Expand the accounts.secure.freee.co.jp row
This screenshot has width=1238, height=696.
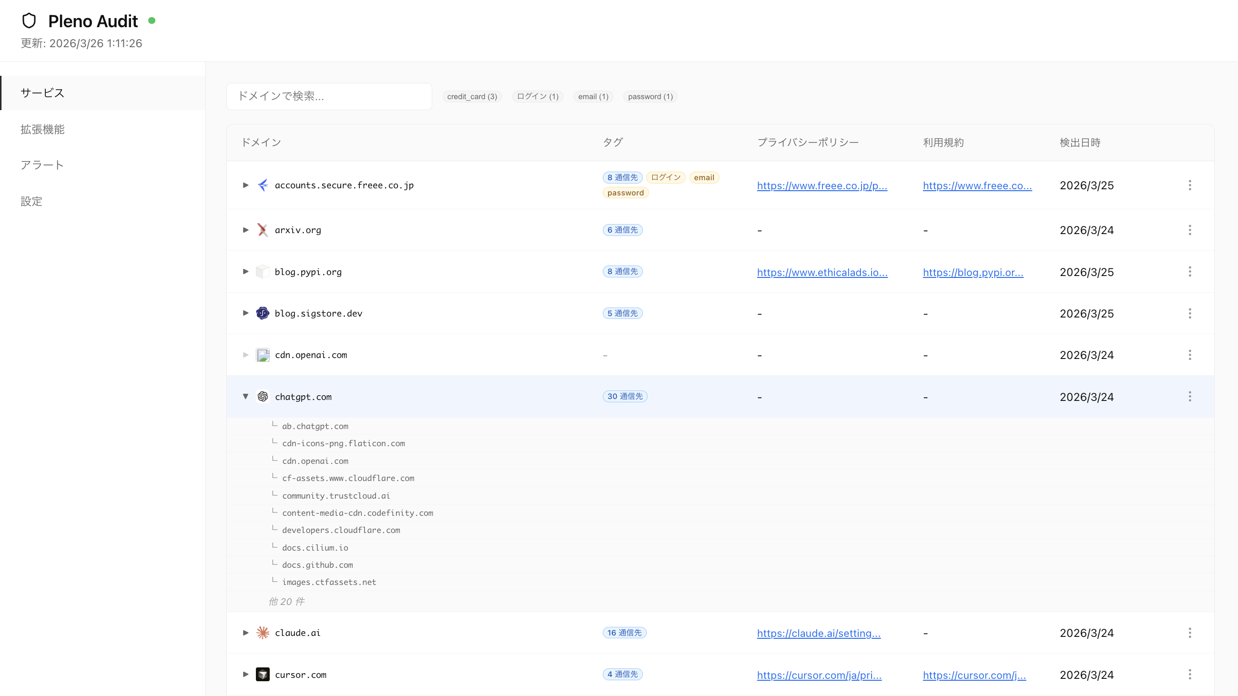pyautogui.click(x=245, y=185)
